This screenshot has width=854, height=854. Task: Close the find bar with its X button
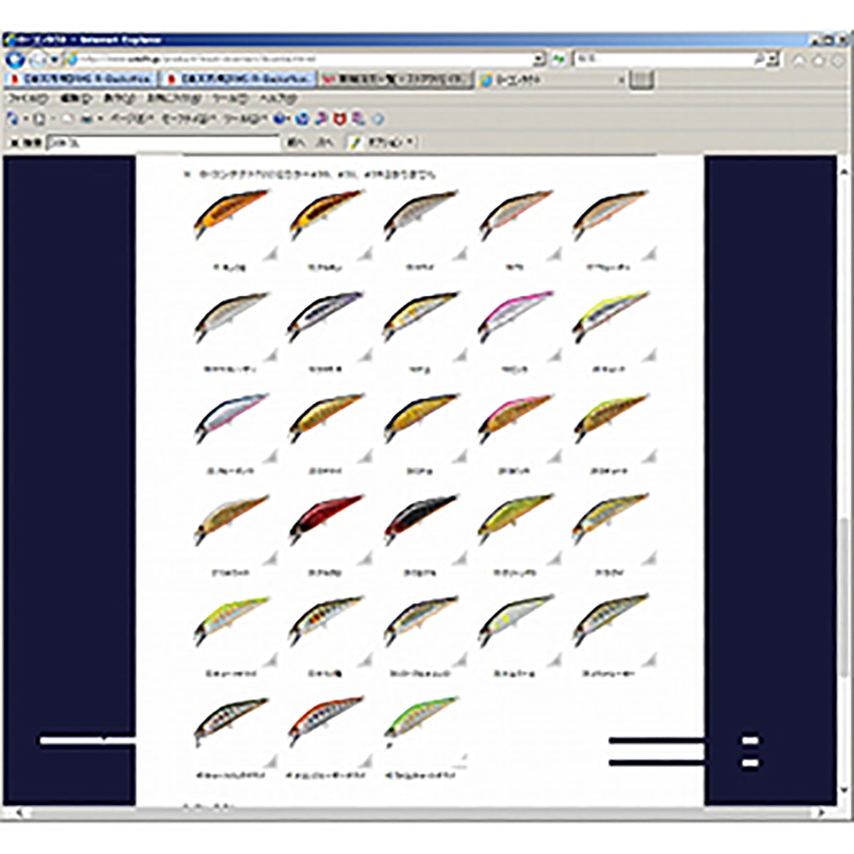coord(13,143)
